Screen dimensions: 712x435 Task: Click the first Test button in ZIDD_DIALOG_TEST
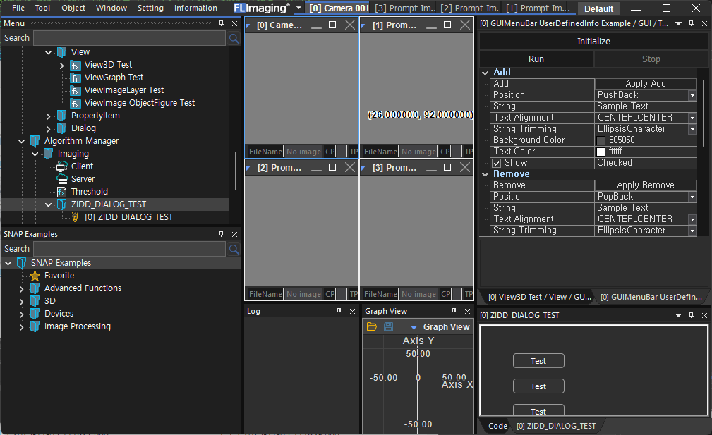(x=538, y=361)
